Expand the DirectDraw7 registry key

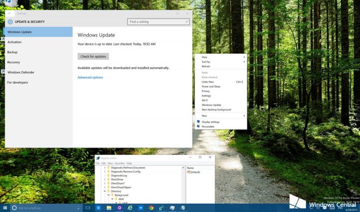pos(105,183)
